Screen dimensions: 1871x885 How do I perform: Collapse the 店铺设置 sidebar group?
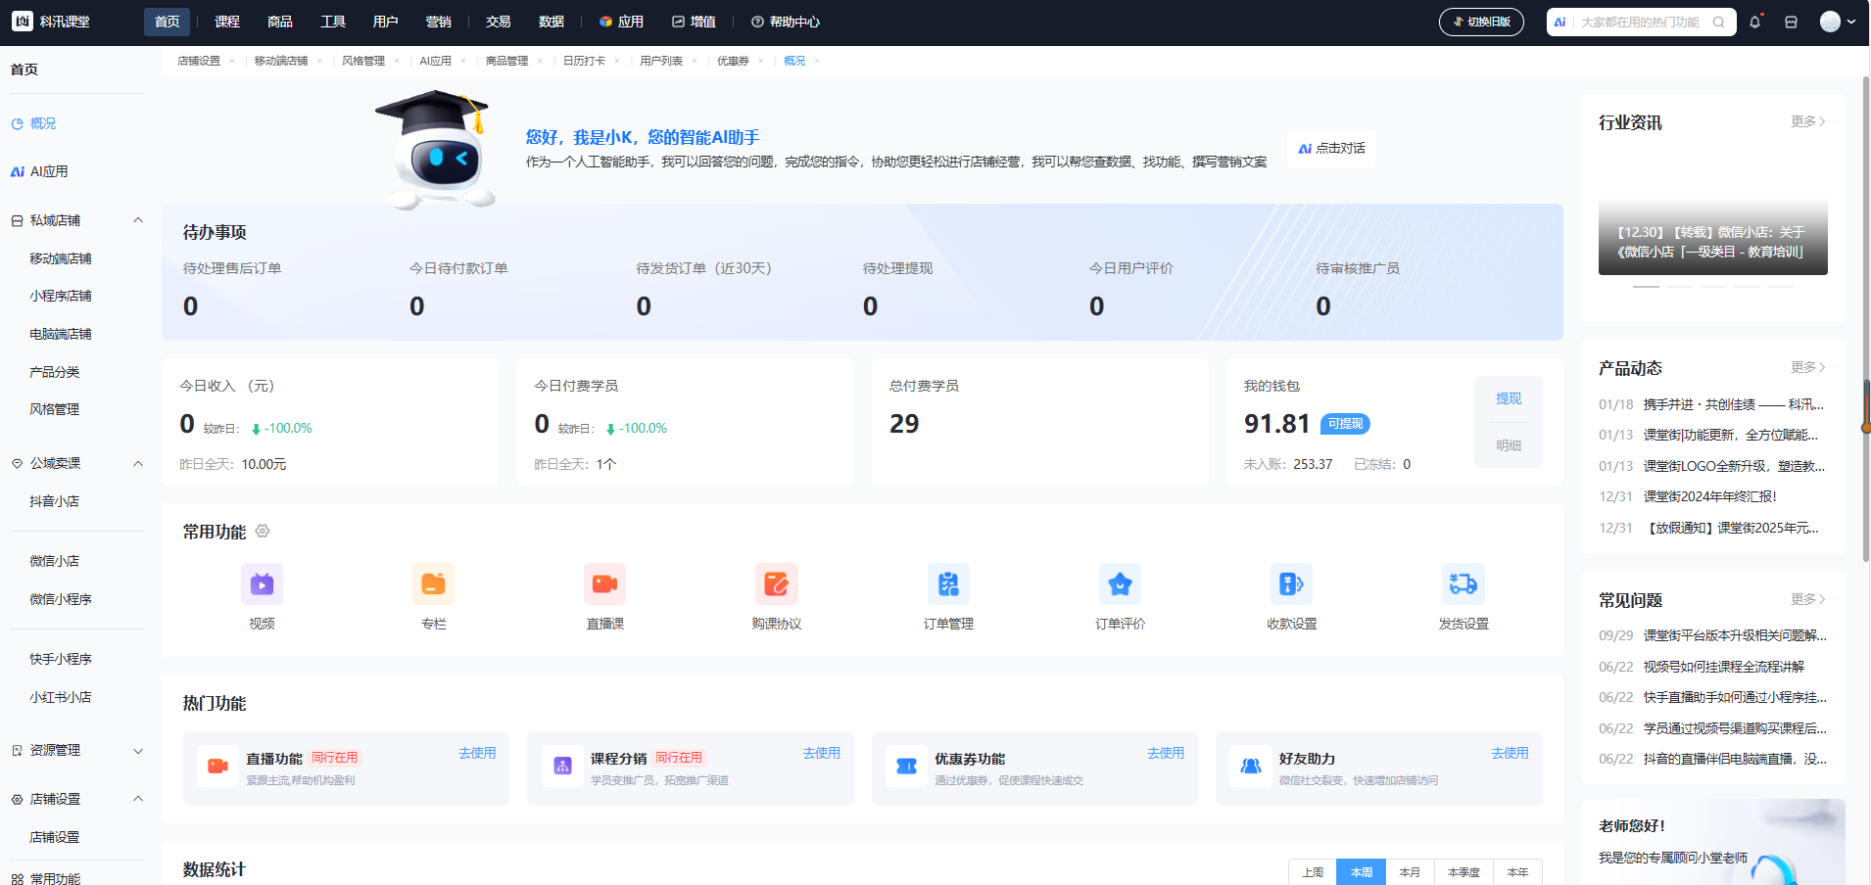(138, 799)
